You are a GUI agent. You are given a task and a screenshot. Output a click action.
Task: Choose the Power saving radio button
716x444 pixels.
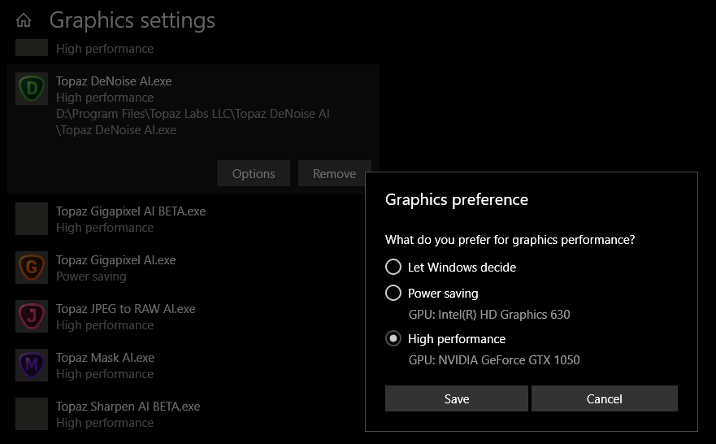393,293
